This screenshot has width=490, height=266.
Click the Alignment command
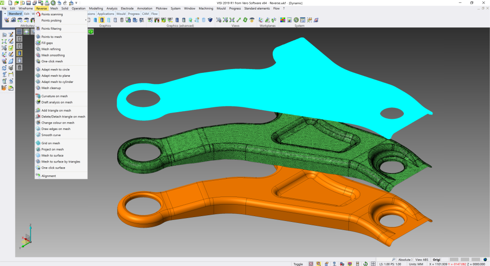[48, 176]
